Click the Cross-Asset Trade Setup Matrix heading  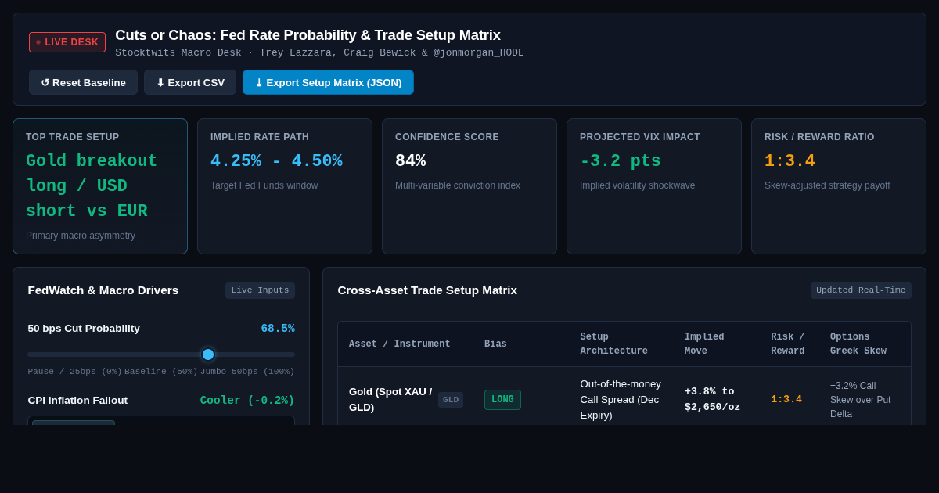pos(427,290)
